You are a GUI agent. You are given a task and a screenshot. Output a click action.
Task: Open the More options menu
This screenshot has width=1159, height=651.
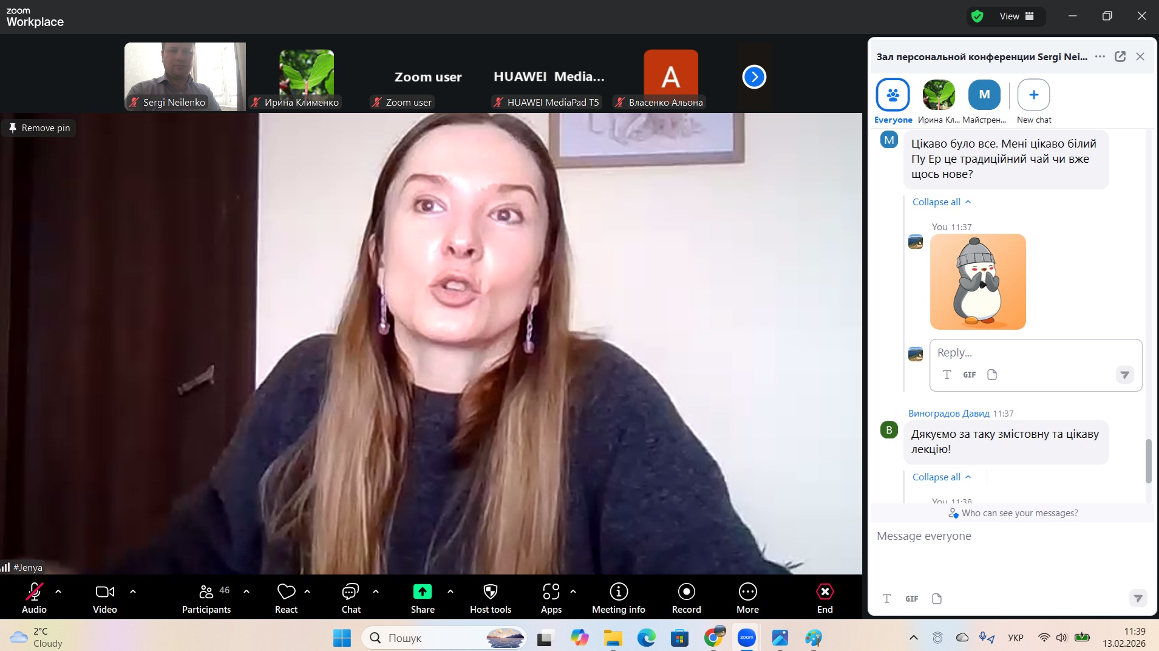coord(748,598)
